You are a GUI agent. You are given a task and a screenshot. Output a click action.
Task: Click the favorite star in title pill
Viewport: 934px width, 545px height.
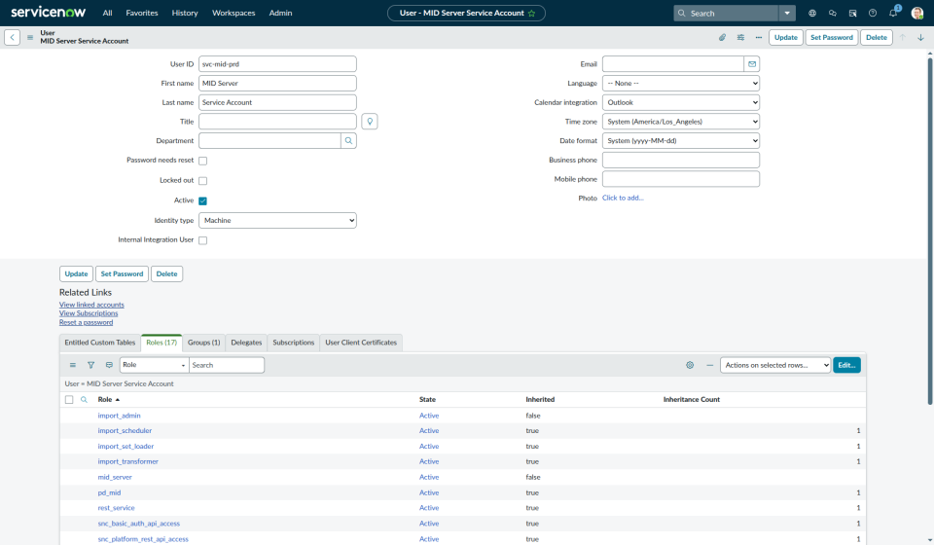tap(532, 13)
